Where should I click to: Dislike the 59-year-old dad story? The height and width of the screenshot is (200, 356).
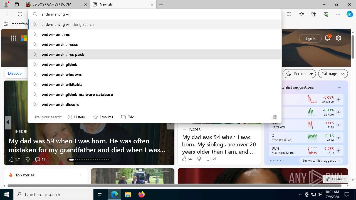[x=28, y=159]
